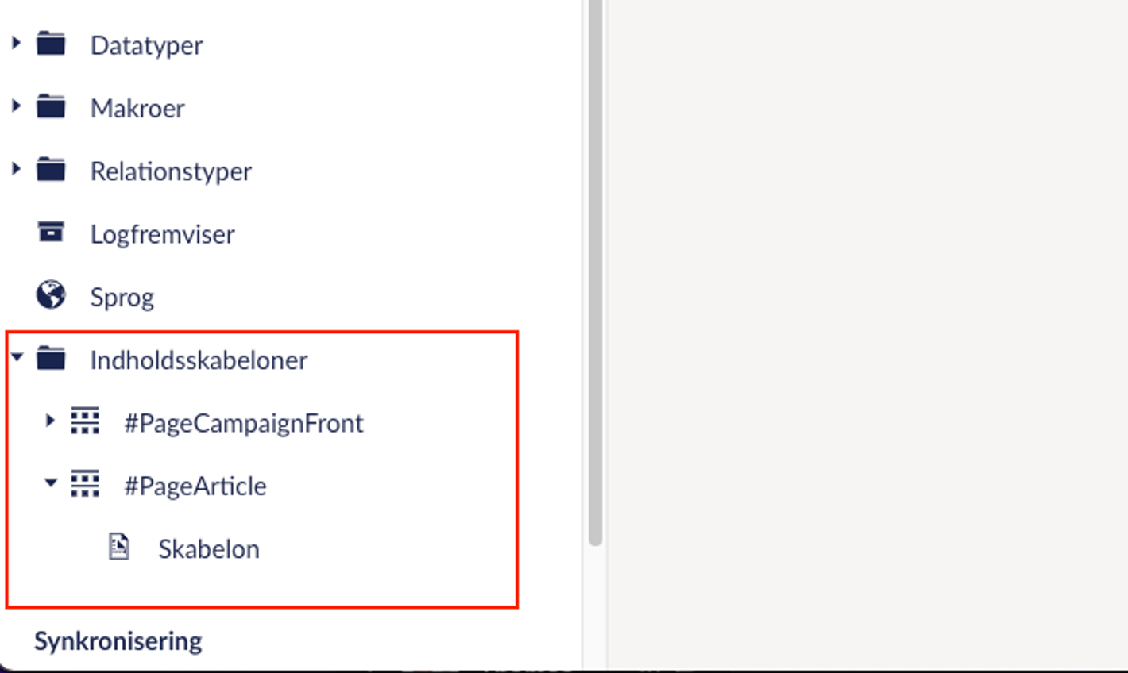Collapse the #PageArticle node arrow

(x=51, y=483)
